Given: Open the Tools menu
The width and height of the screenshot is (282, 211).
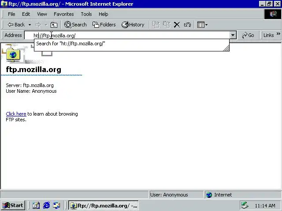Looking at the screenshot, I should (x=86, y=14).
